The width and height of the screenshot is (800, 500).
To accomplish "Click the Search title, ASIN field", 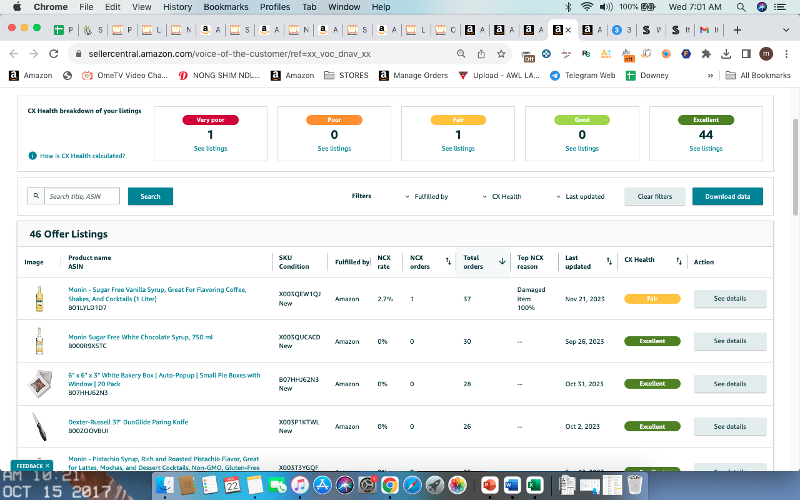I will pyautogui.click(x=82, y=196).
